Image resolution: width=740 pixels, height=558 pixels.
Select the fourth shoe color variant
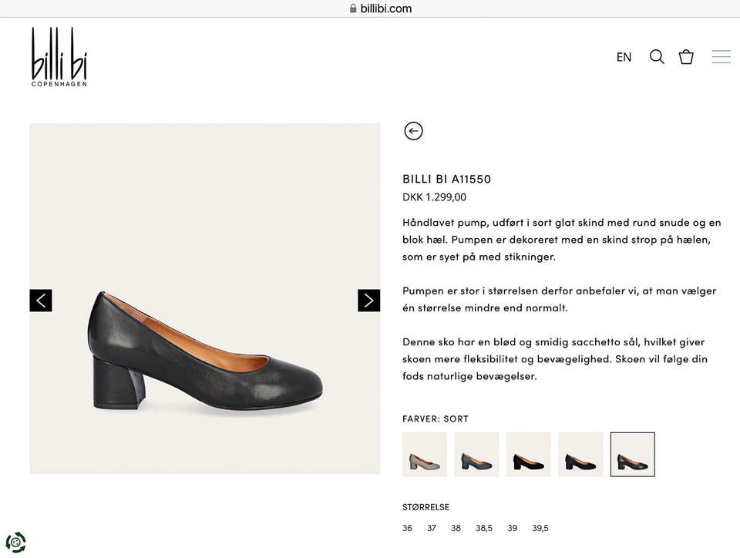tap(580, 455)
